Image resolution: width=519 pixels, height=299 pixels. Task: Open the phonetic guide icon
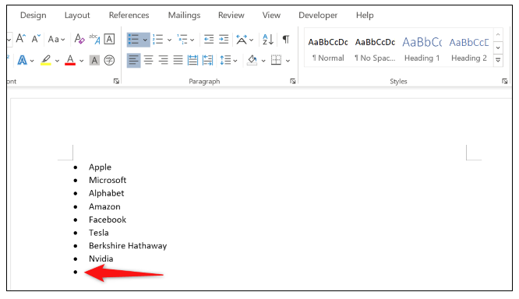click(94, 39)
